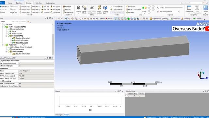Image resolution: width=209 pixels, height=118 pixels.
Task: Click Rotate +Sy in Orient group
Action: coord(25,10)
